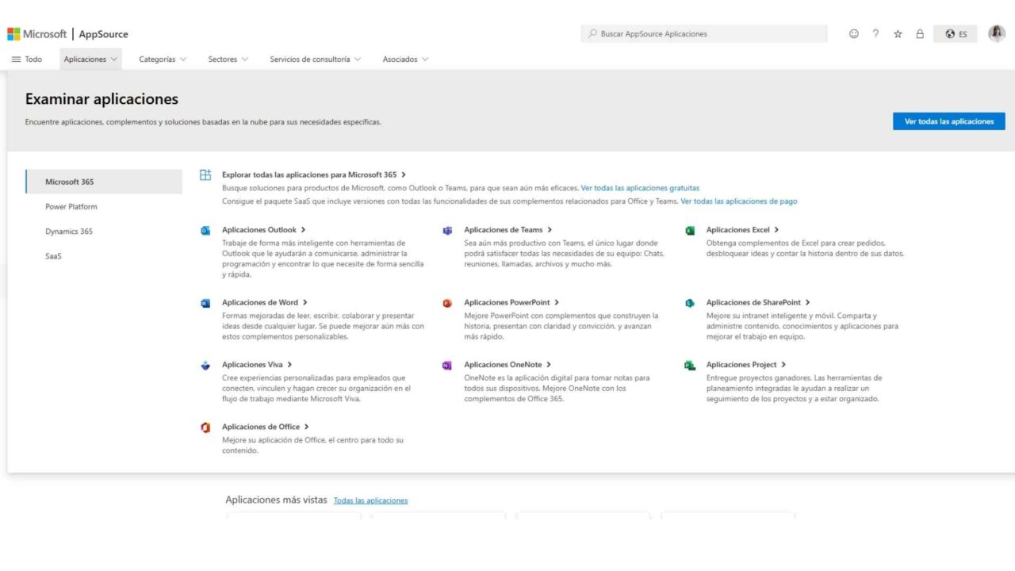Click Todas las aplicaciones link
This screenshot has height=571, width=1015.
click(x=370, y=500)
